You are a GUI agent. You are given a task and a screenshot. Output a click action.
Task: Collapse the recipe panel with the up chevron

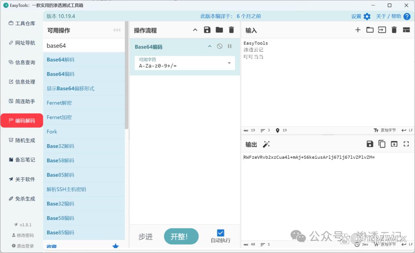(195, 30)
